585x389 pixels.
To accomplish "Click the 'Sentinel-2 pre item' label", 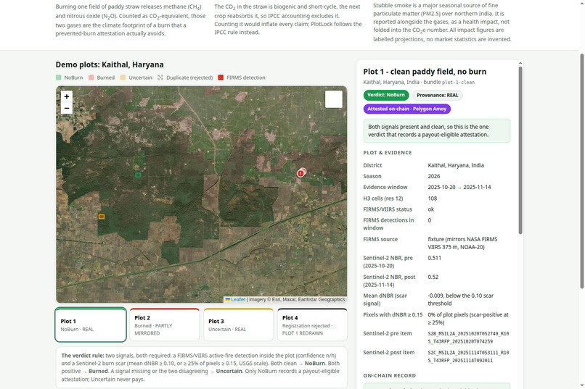I will pyautogui.click(x=388, y=333).
